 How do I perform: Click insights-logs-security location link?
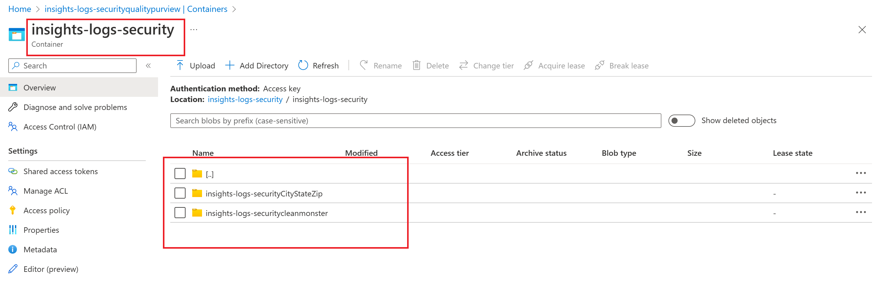click(x=245, y=99)
